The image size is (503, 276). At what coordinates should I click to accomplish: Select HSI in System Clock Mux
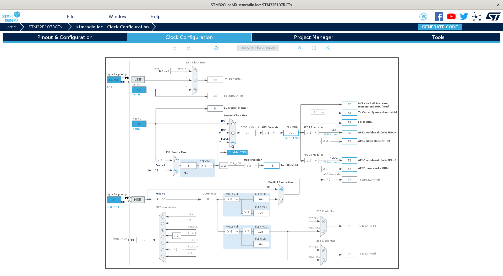233,124
